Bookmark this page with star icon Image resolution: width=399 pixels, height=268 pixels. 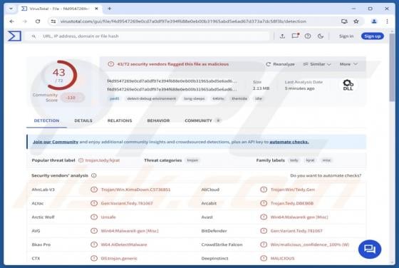click(356, 21)
